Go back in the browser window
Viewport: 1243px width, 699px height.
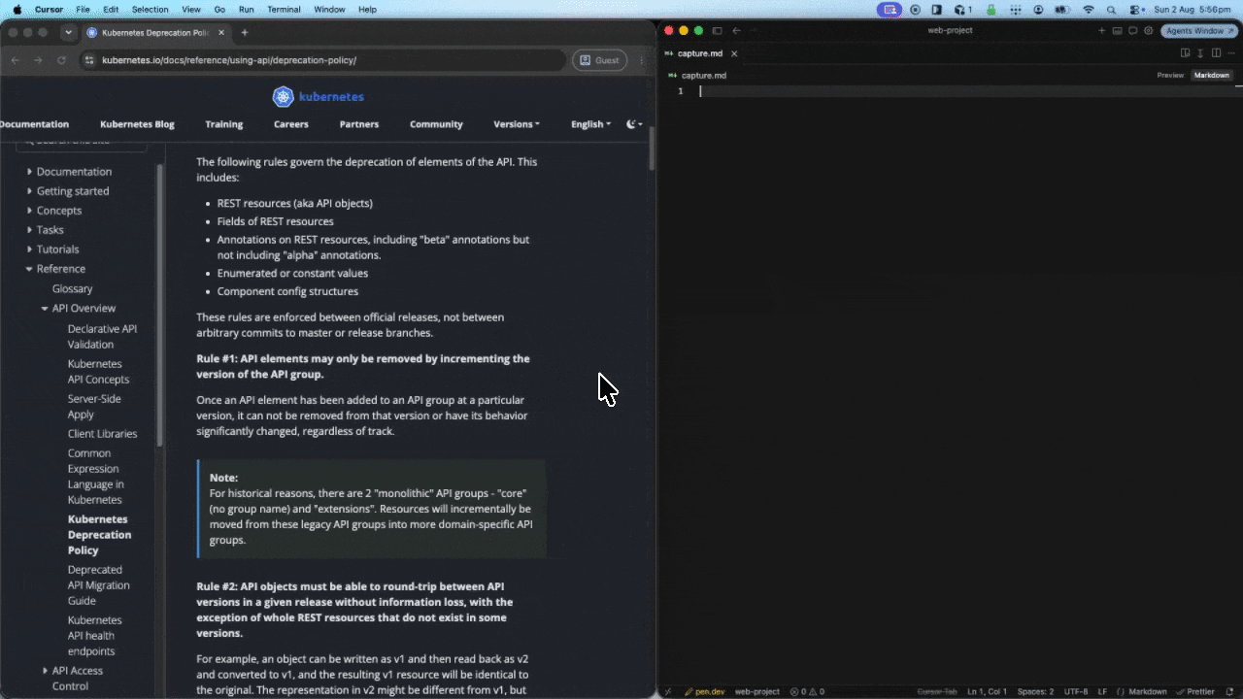click(15, 60)
